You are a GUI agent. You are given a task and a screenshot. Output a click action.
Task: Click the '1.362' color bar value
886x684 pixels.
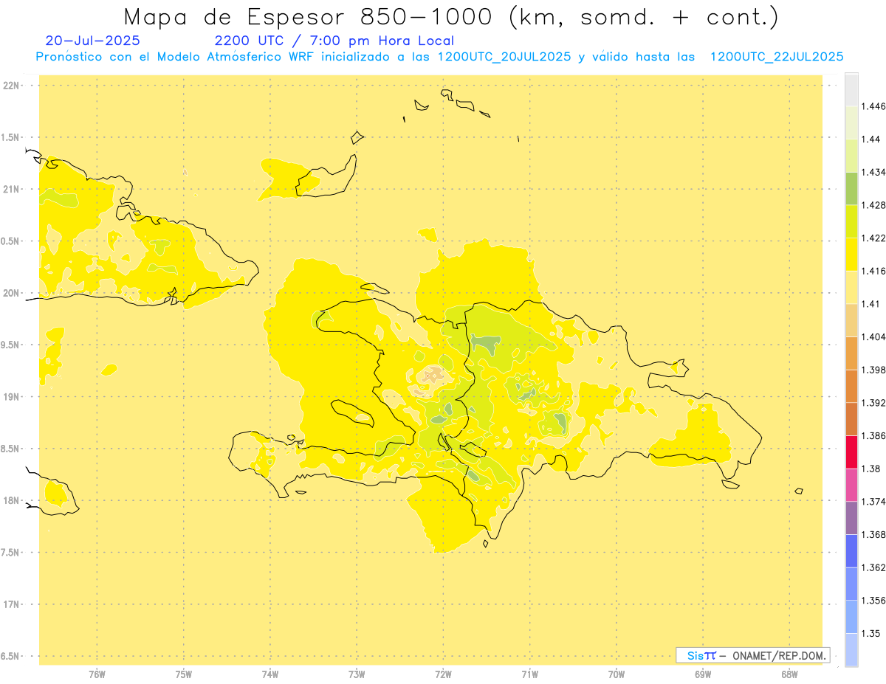[873, 567]
